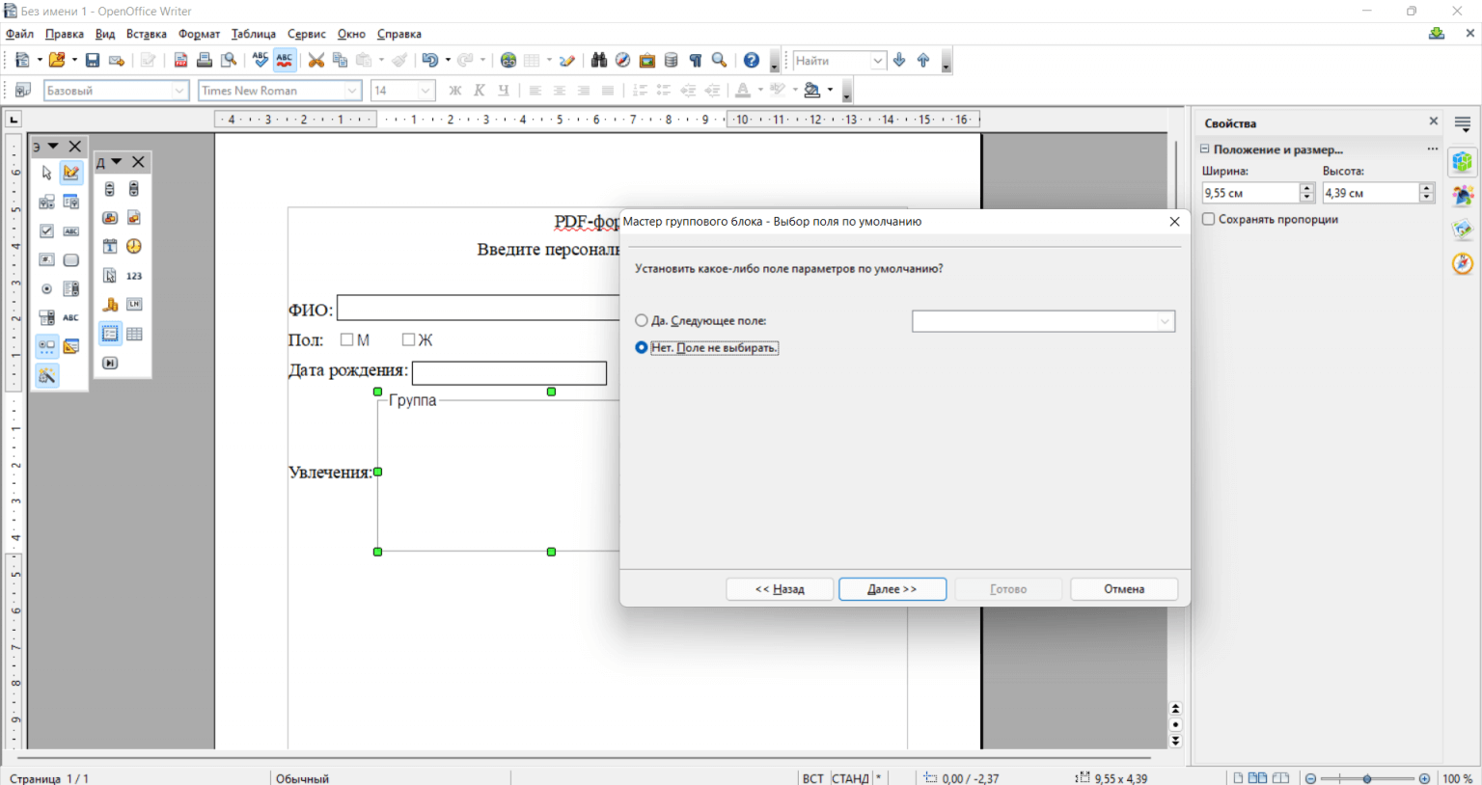Toggle nonprinting characters pilcrow icon
Image resolution: width=1482 pixels, height=785 pixels.
point(696,60)
